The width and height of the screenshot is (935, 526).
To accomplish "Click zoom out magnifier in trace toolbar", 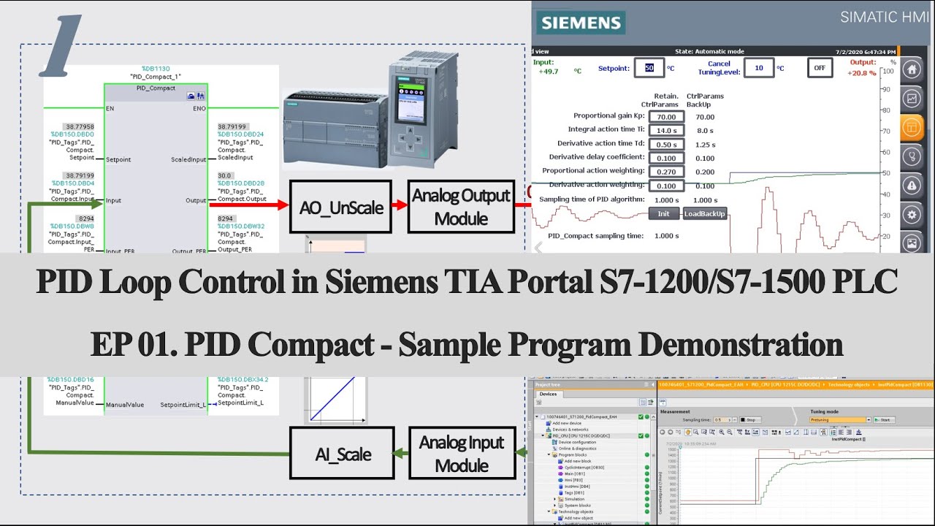I will point(730,432).
